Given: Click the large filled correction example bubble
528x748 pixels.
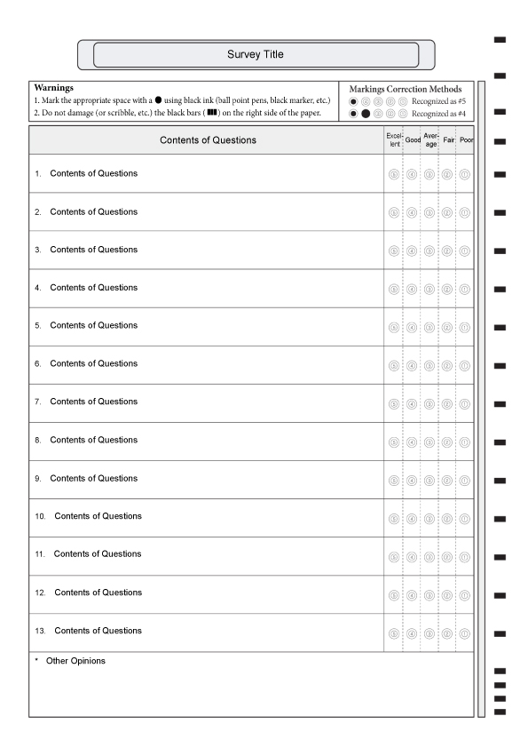Looking at the screenshot, I should (366, 114).
